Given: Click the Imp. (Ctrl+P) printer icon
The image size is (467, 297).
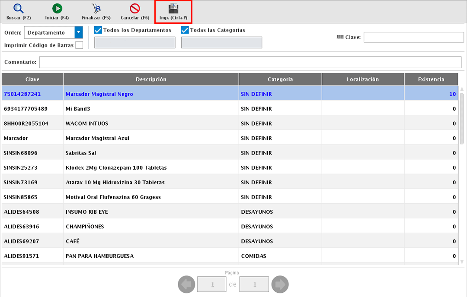Looking at the screenshot, I should (173, 8).
